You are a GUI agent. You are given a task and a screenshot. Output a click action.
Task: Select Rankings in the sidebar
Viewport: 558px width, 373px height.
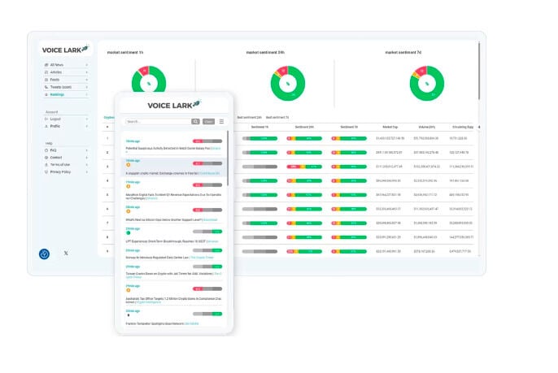(x=57, y=94)
